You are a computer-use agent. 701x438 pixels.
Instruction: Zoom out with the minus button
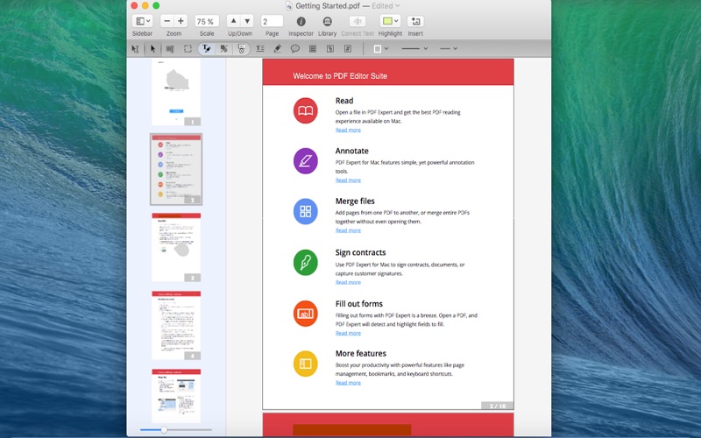point(166,21)
